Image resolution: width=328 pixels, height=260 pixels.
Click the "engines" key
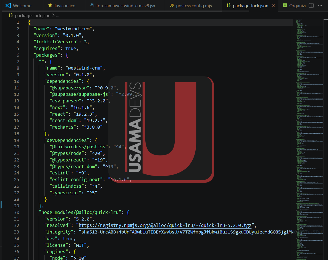click(x=56, y=252)
